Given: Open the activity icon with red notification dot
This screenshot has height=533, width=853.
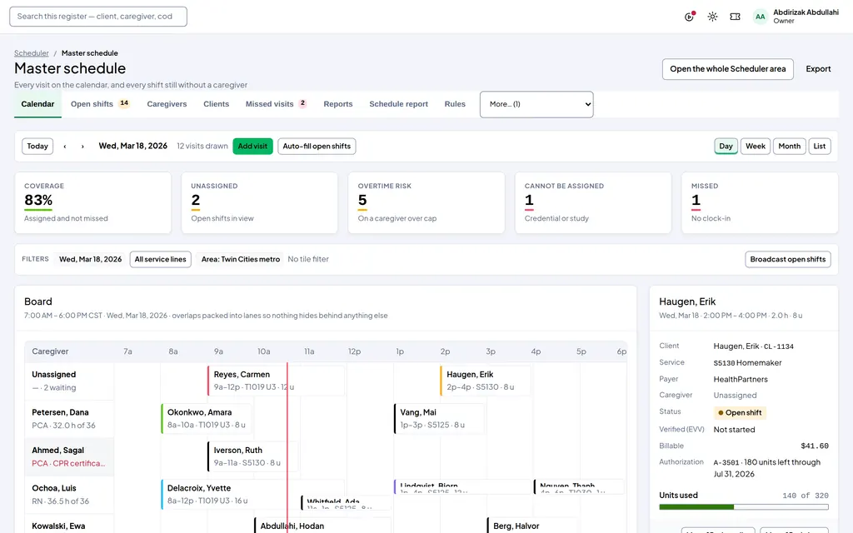Looking at the screenshot, I should [x=689, y=17].
